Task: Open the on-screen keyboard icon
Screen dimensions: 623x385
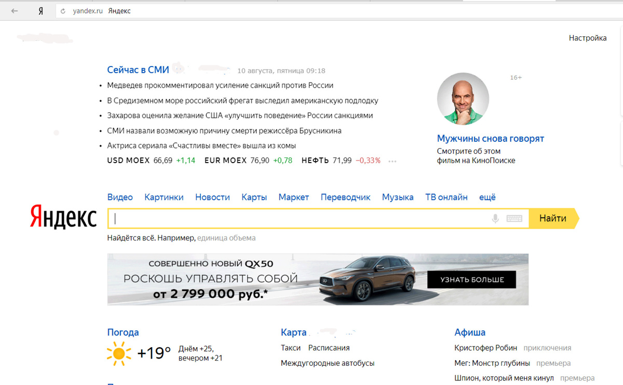Action: click(x=514, y=219)
